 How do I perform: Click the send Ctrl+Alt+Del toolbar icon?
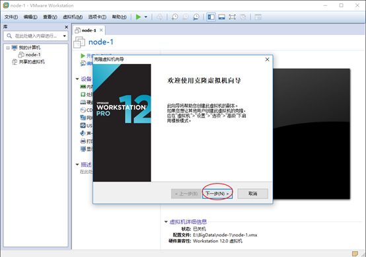(160, 17)
